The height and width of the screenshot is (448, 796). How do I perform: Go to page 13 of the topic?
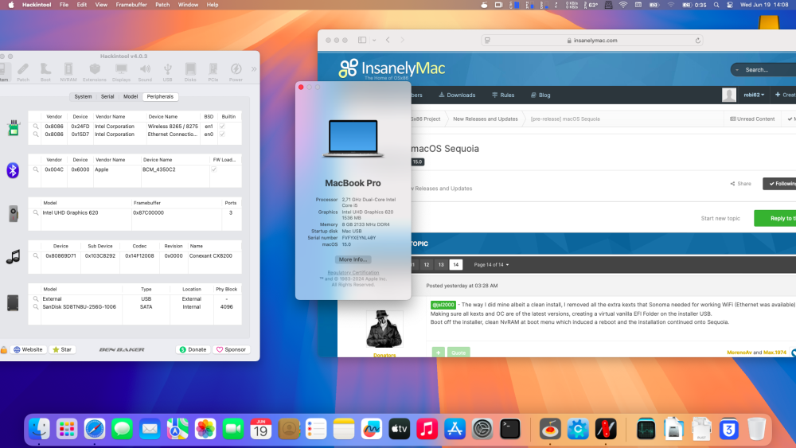coord(441,265)
